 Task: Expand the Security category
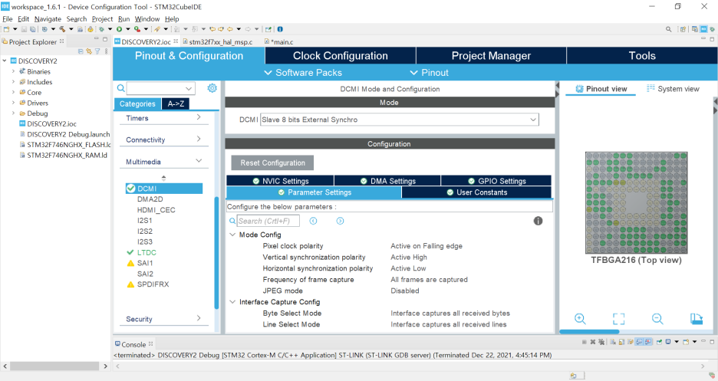pyautogui.click(x=199, y=318)
